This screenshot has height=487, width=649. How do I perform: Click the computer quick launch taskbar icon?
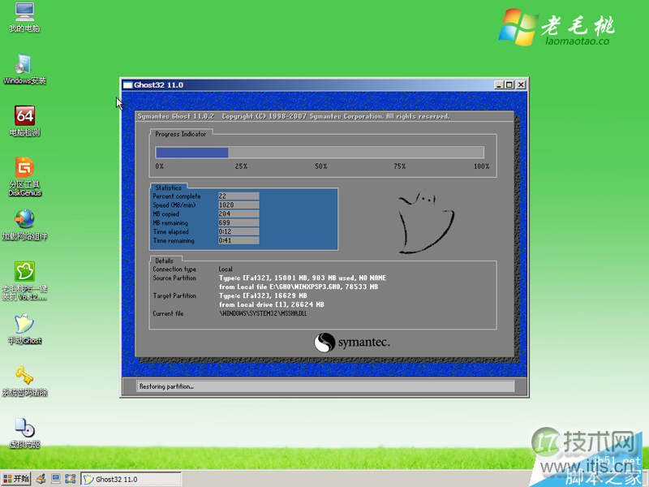coord(55,479)
